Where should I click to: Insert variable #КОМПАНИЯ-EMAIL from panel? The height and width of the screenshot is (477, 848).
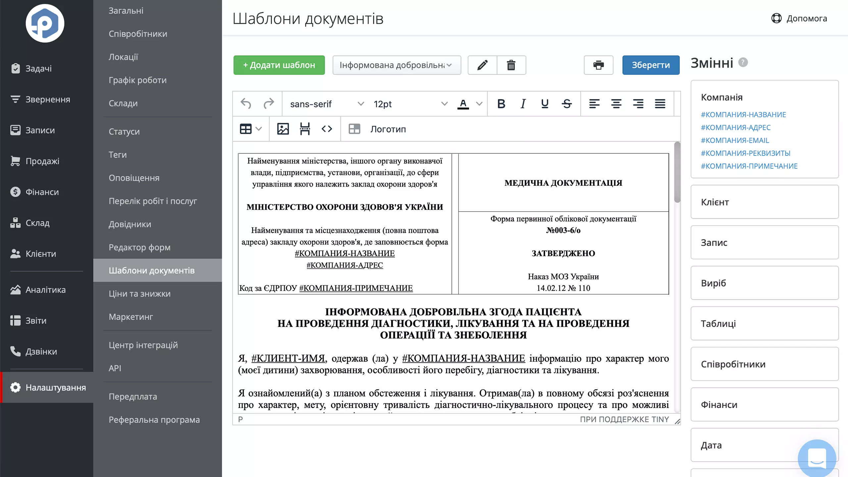(x=735, y=140)
